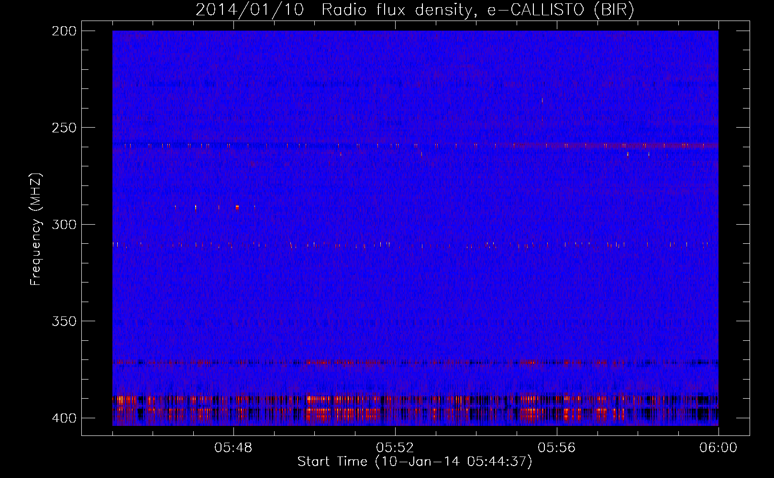This screenshot has height=478, width=774.
Task: Click the 05:48 time tick label
Action: (x=233, y=448)
